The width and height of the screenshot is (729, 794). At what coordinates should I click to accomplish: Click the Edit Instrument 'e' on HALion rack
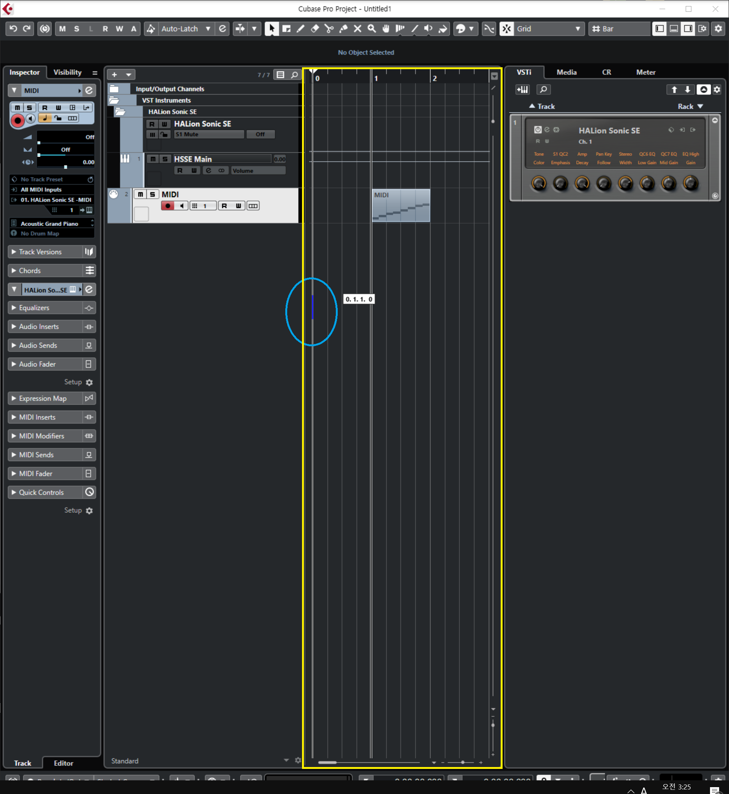coord(547,130)
